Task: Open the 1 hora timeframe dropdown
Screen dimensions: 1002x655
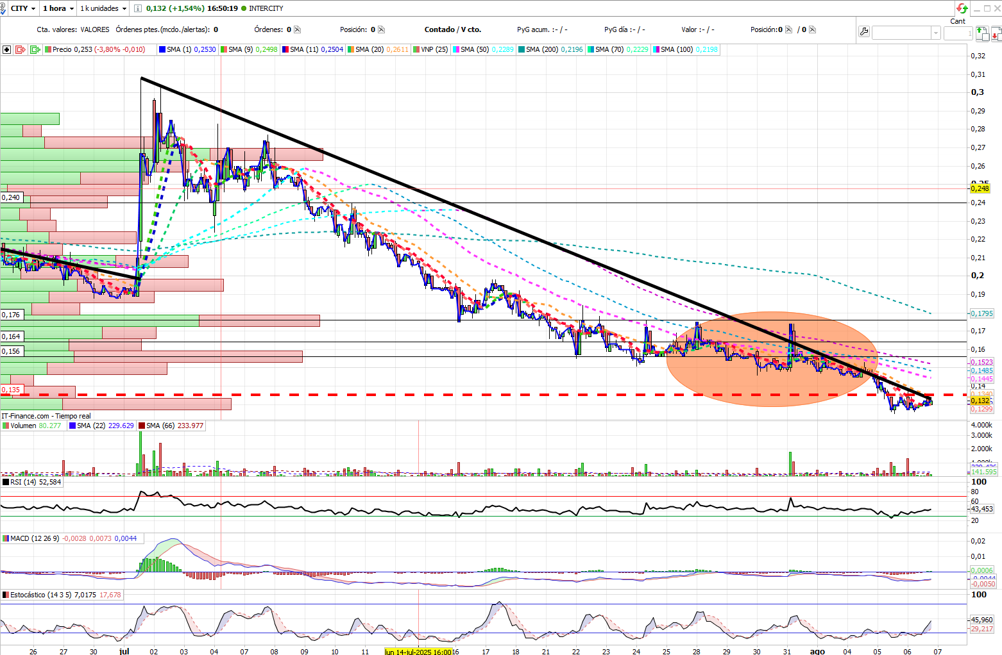Action: coord(58,8)
